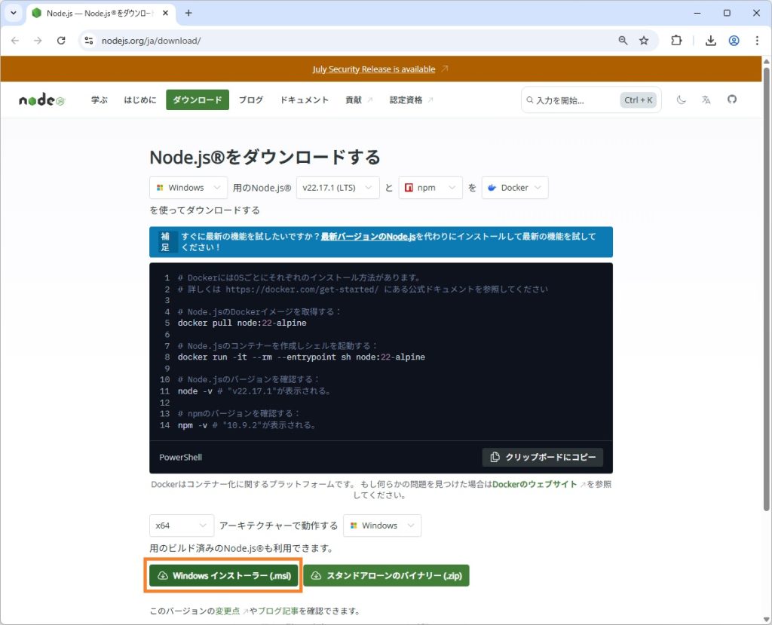Click scrollbar up arrow
Image resolution: width=772 pixels, height=625 pixels.
766,61
